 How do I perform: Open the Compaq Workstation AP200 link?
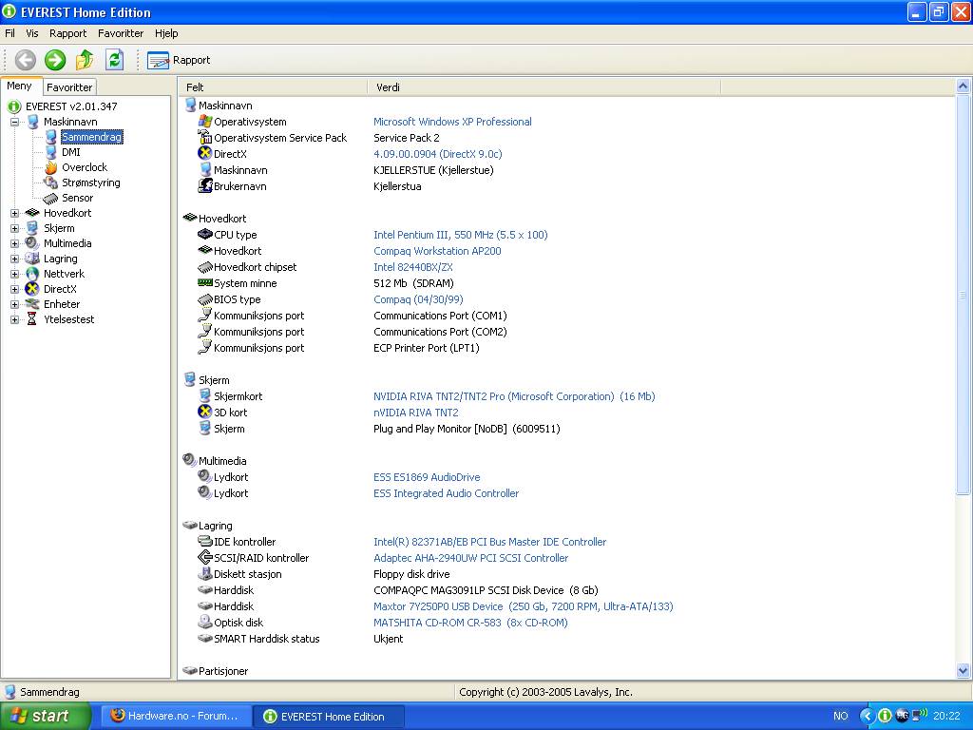437,251
